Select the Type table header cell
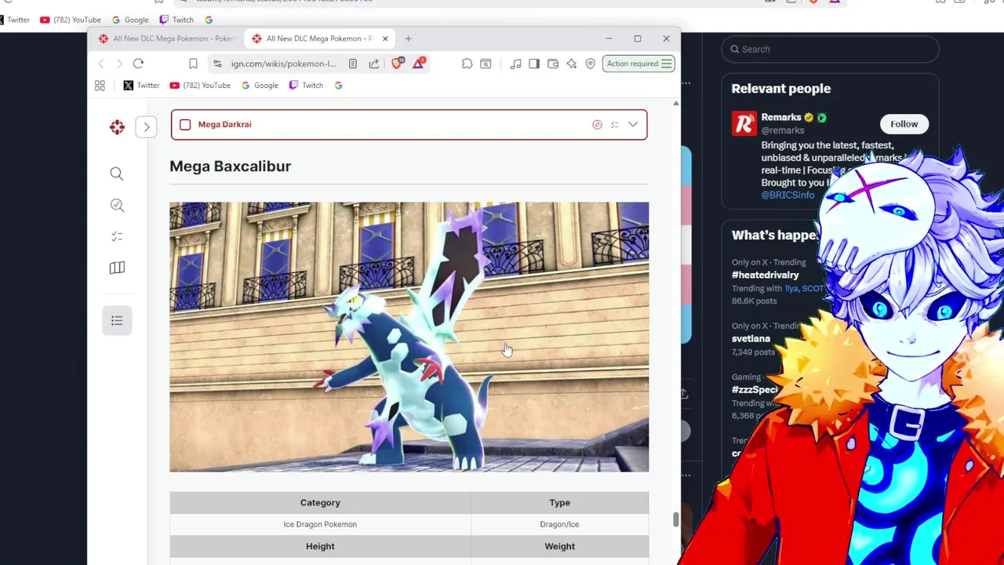Image resolution: width=1004 pixels, height=565 pixels. [x=559, y=502]
